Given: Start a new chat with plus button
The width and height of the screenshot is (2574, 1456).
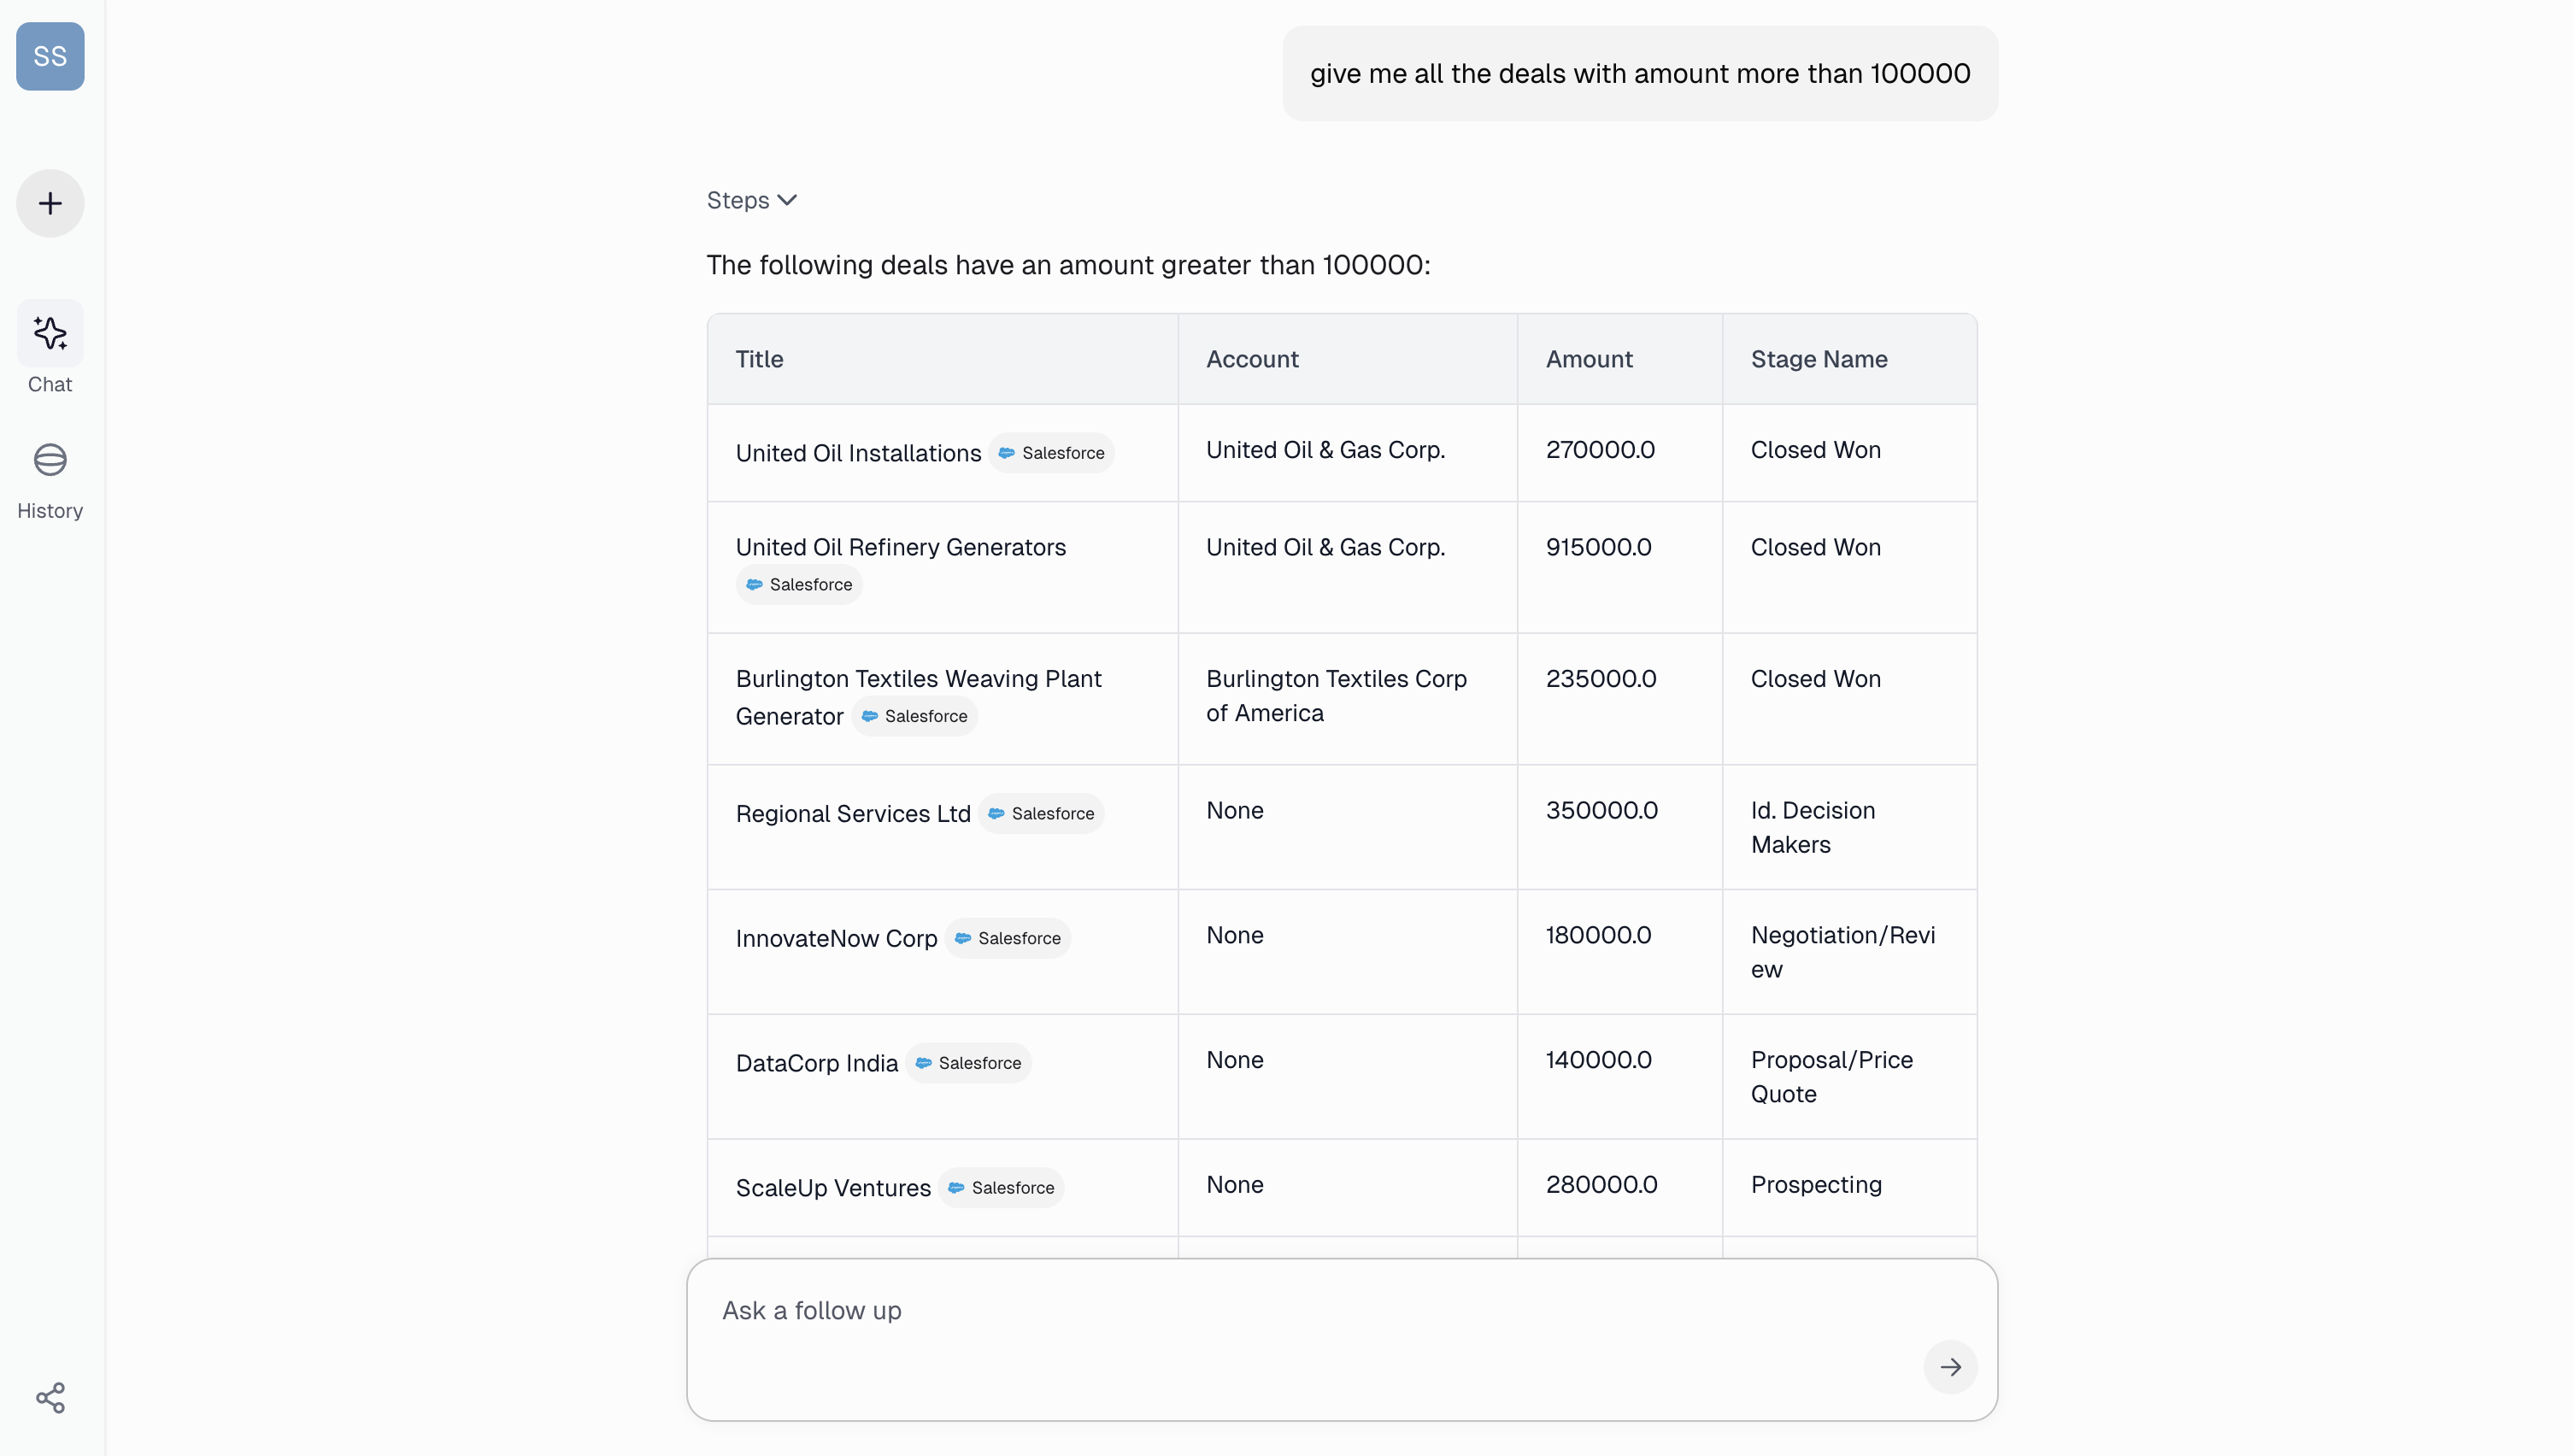Looking at the screenshot, I should (x=50, y=203).
